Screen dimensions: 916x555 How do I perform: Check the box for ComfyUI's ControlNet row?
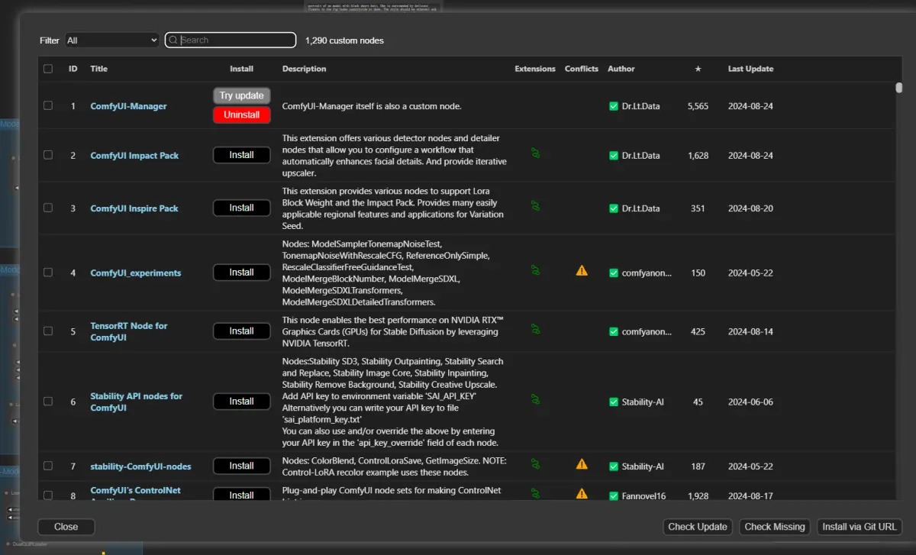coord(48,495)
